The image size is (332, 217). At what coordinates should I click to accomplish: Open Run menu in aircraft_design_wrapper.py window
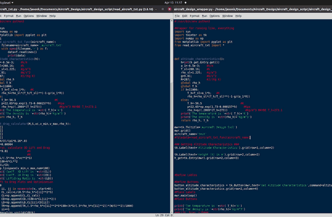coord(204,16)
